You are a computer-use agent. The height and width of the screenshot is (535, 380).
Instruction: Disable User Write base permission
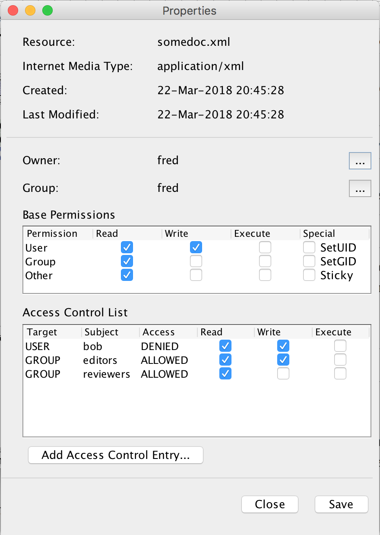(196, 248)
